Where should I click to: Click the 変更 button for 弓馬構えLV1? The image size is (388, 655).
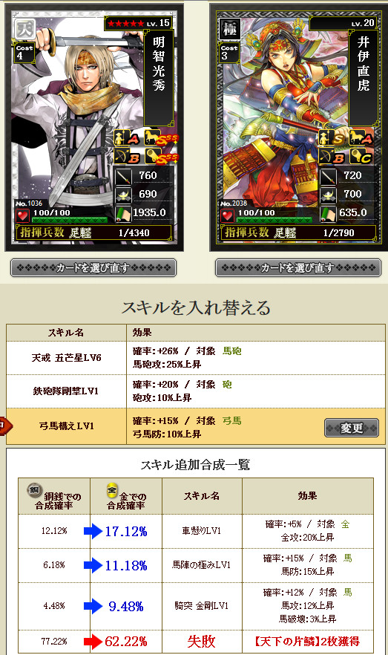[x=352, y=428]
